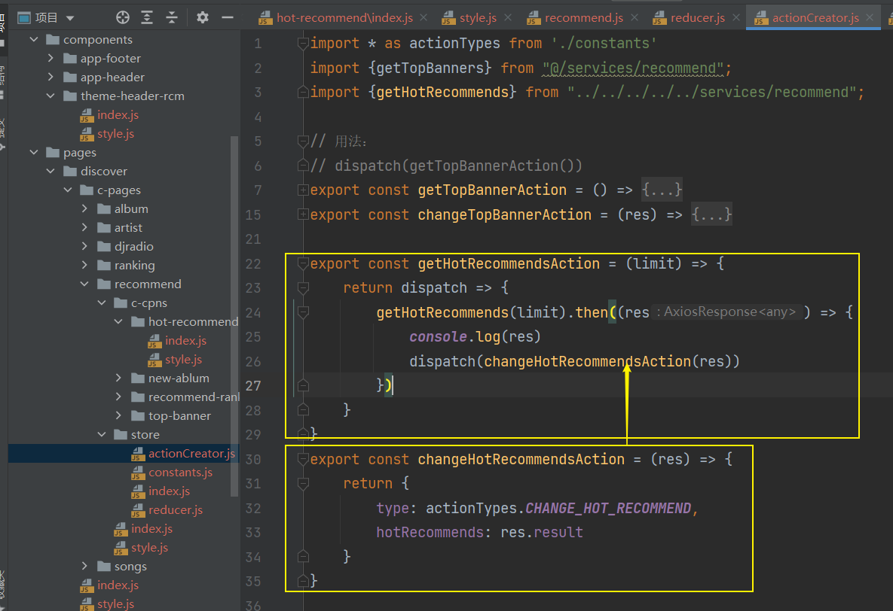Viewport: 893px width, 611px height.
Task: Expand the top-banner folder
Action: pyautogui.click(x=118, y=416)
